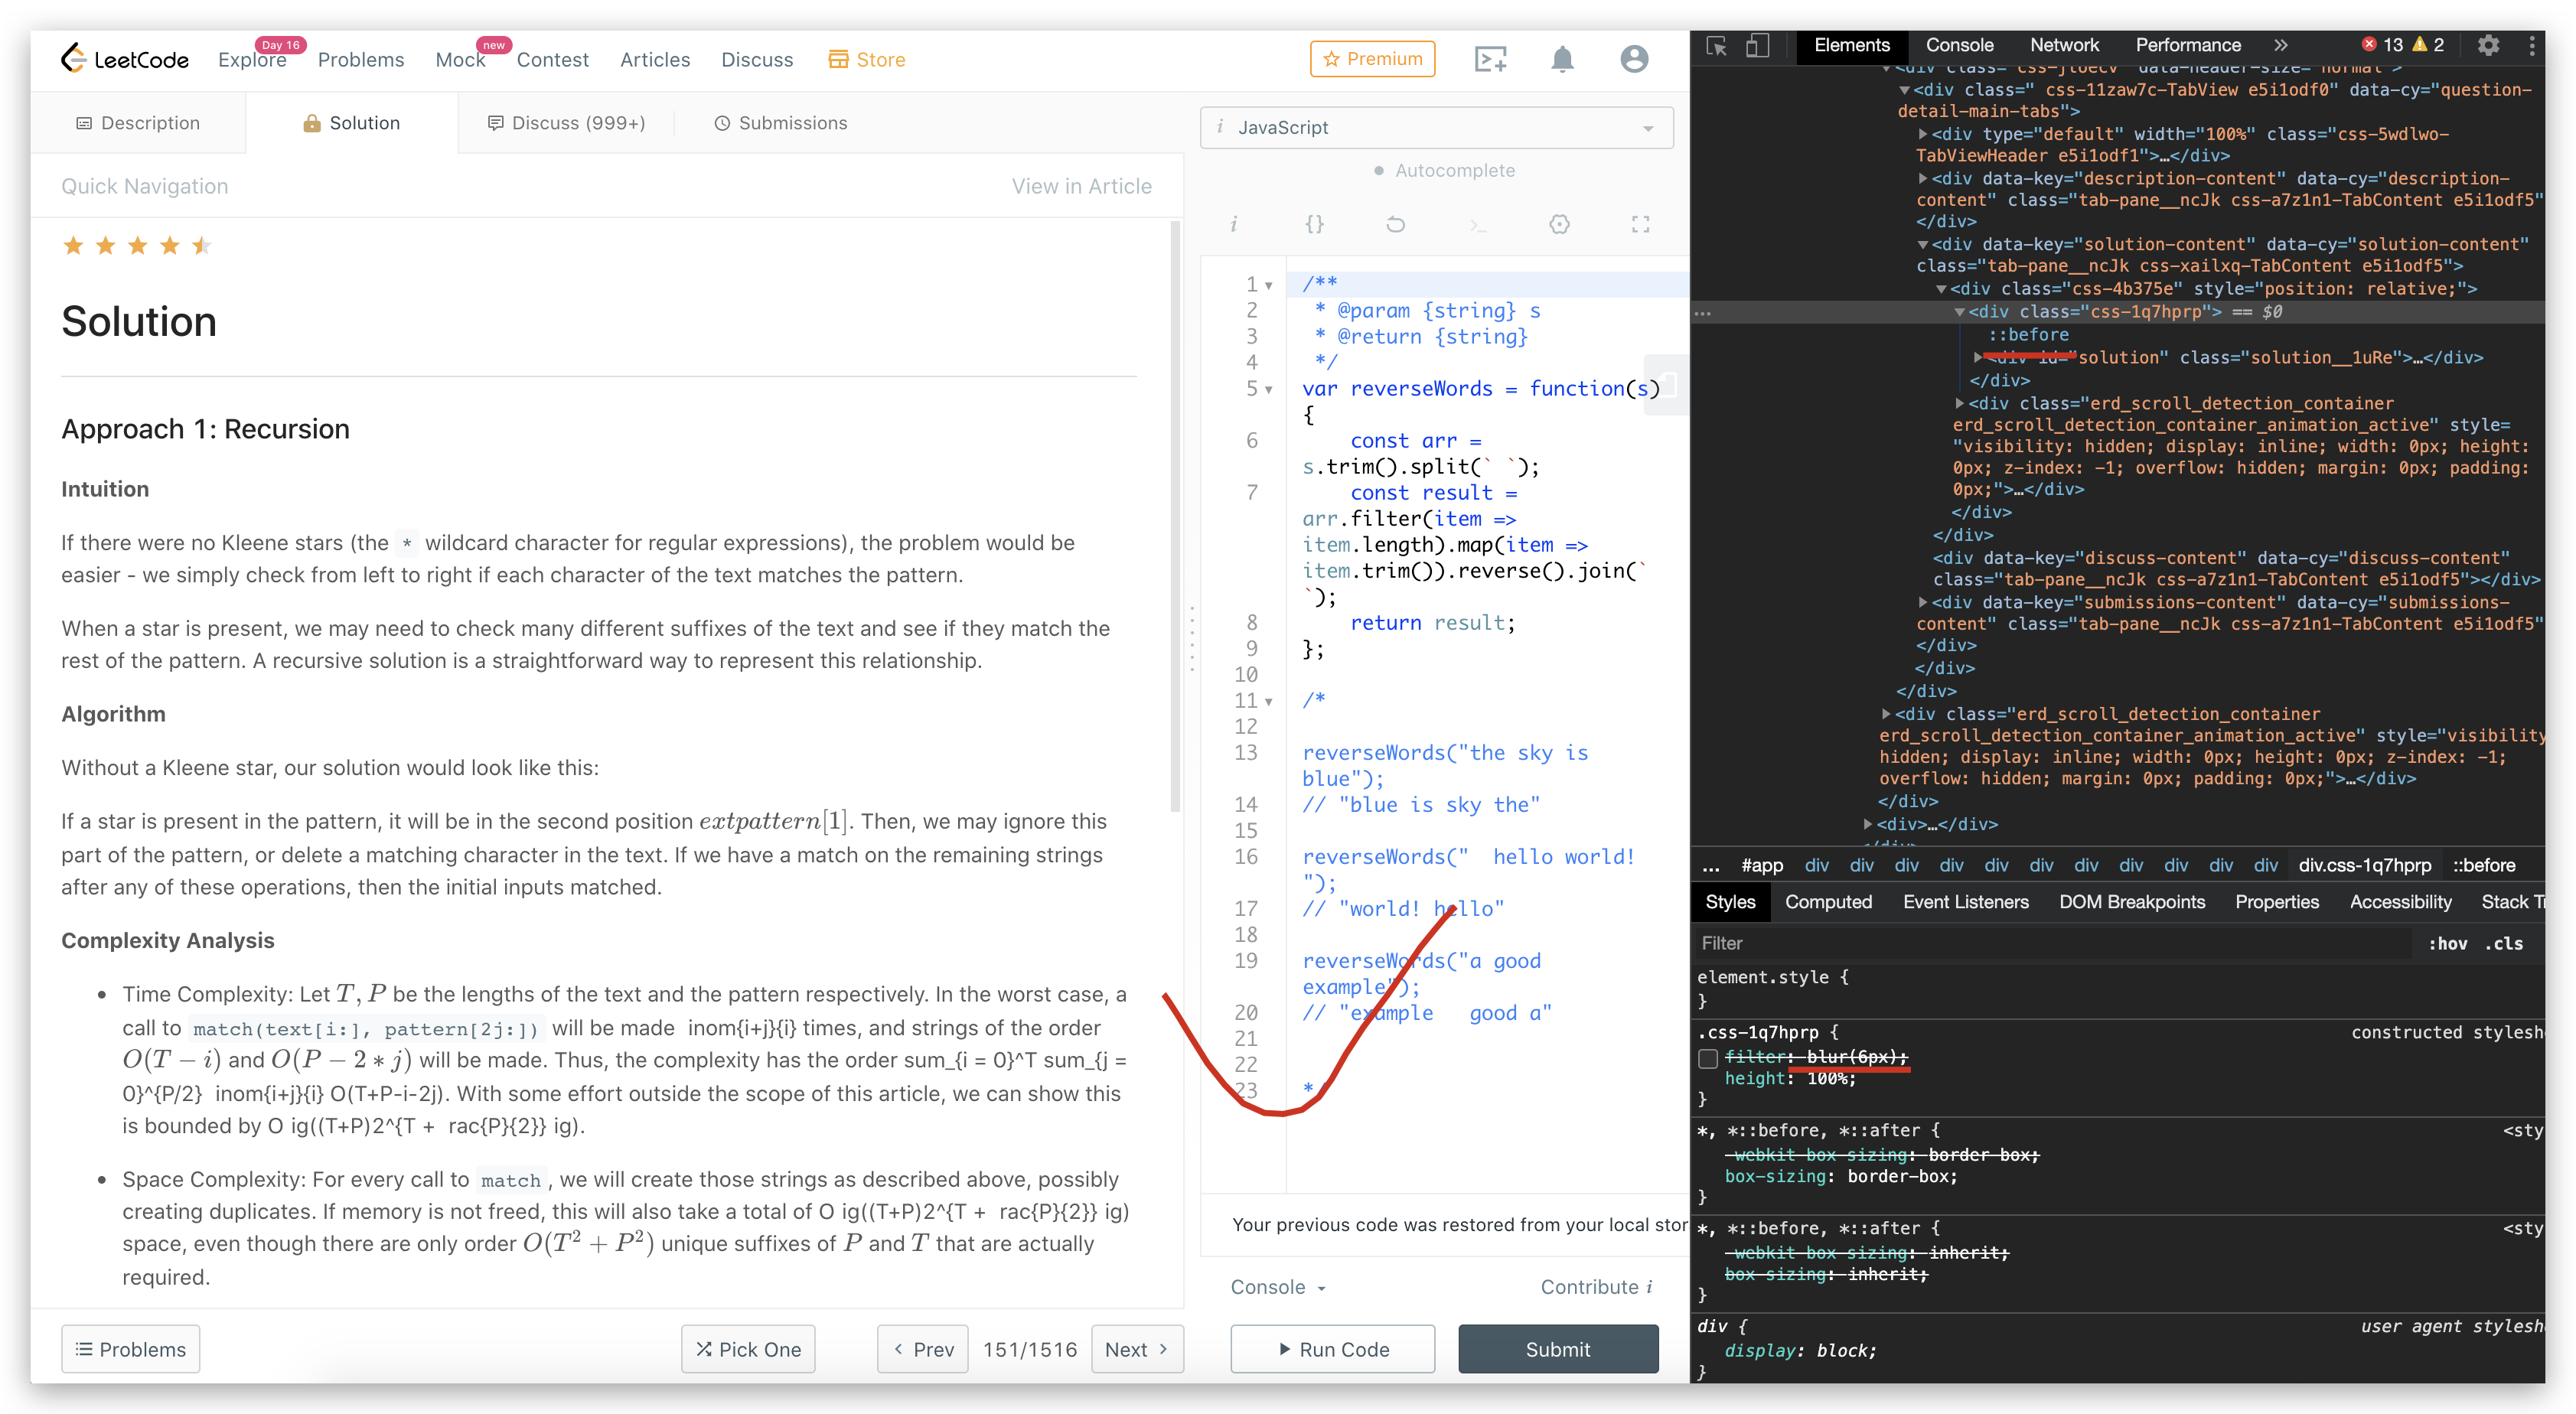The width and height of the screenshot is (2576, 1414).
Task: Open DevTools settings gear
Action: pos(2488,45)
